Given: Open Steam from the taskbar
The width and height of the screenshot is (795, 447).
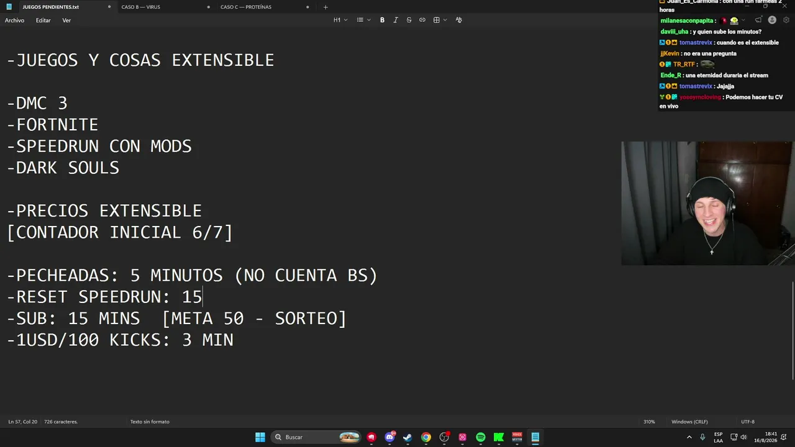Looking at the screenshot, I should coord(407,437).
